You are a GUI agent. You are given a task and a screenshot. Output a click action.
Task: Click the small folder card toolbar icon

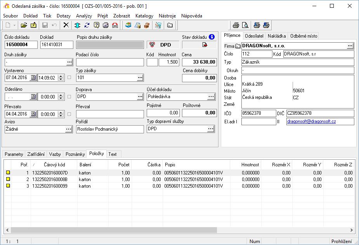[170, 25]
